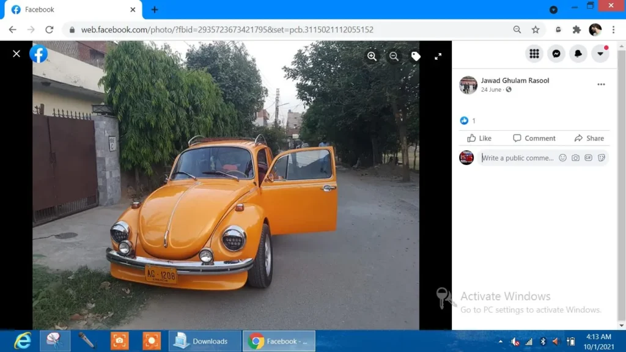Open Downloads from the taskbar
The height and width of the screenshot is (352, 626).
(204, 341)
